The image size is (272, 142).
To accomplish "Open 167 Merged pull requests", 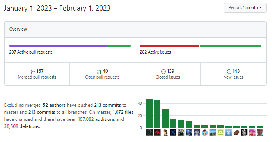I will 37,74.
